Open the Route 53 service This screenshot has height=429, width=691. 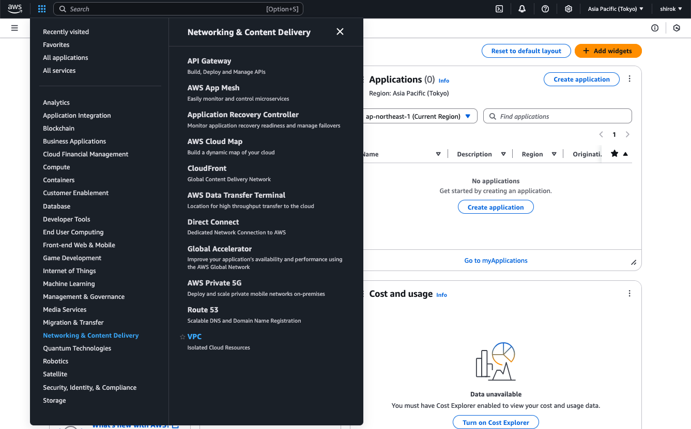pyautogui.click(x=203, y=310)
